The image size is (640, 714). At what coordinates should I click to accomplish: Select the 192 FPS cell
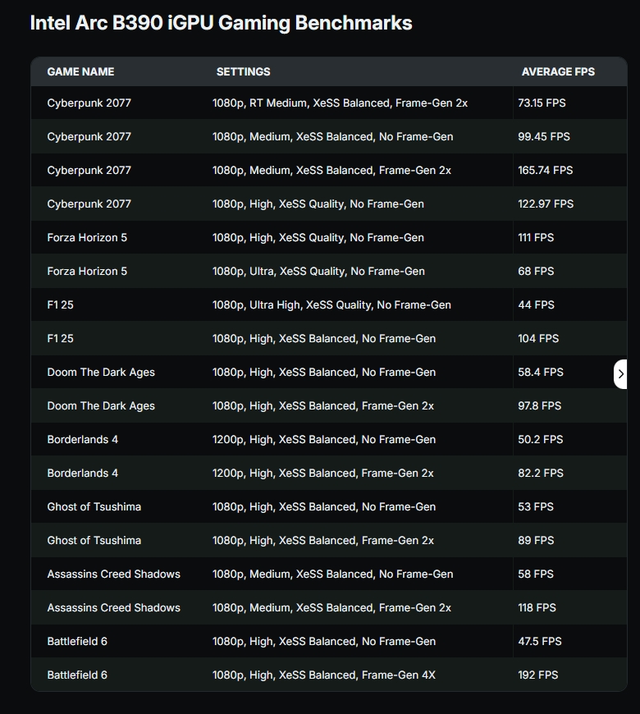tap(537, 675)
